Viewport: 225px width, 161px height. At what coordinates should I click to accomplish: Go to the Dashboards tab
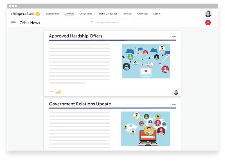pyautogui.click(x=53, y=14)
